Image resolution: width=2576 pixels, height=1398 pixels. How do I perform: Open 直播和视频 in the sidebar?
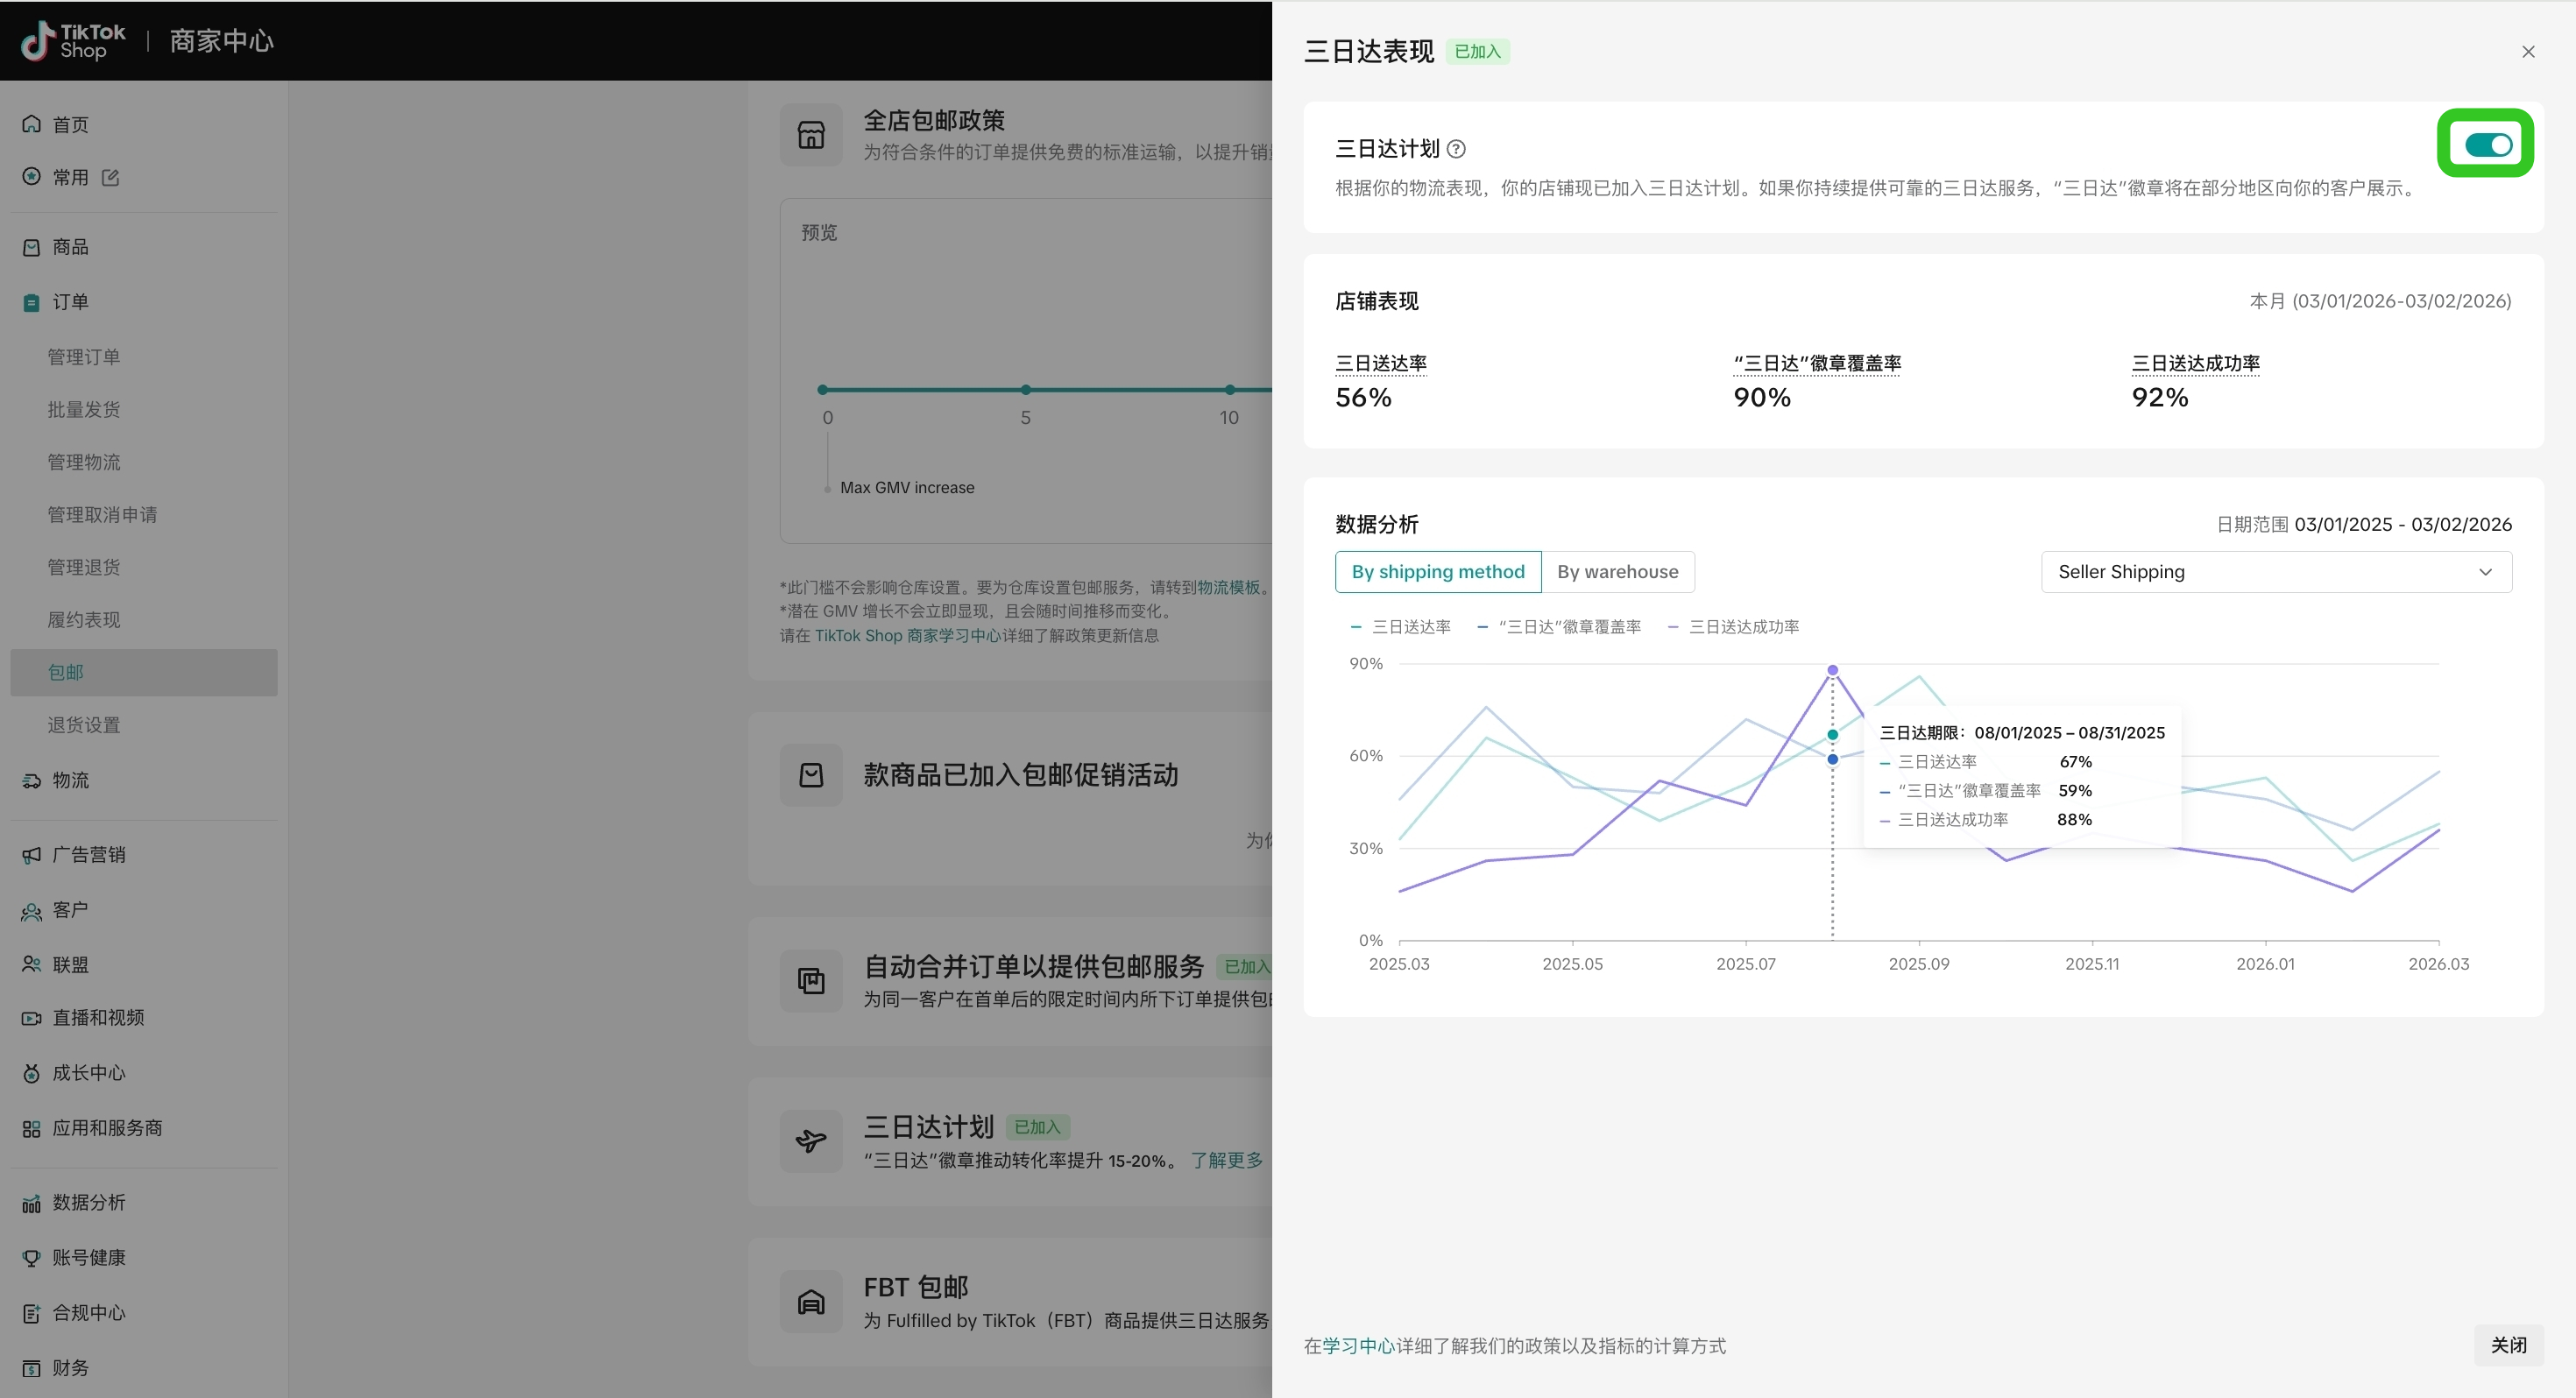click(97, 1017)
